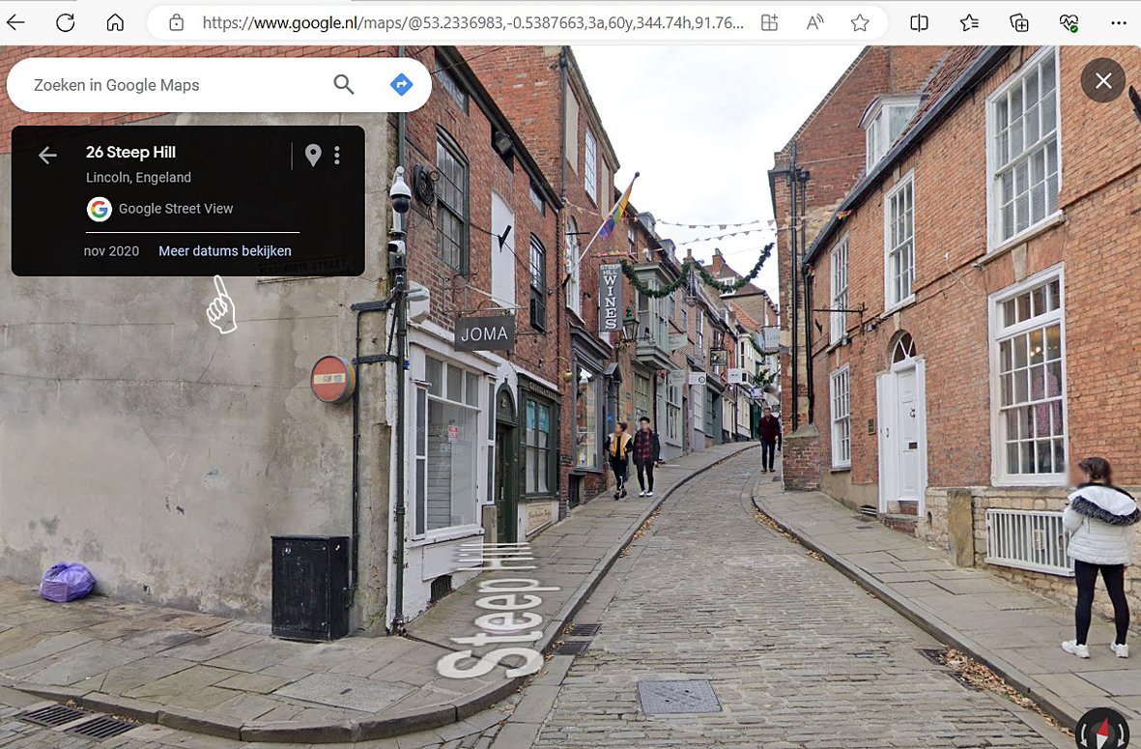This screenshot has width=1141, height=749.
Task: Click the location pin icon in the info card
Action: coord(312,156)
